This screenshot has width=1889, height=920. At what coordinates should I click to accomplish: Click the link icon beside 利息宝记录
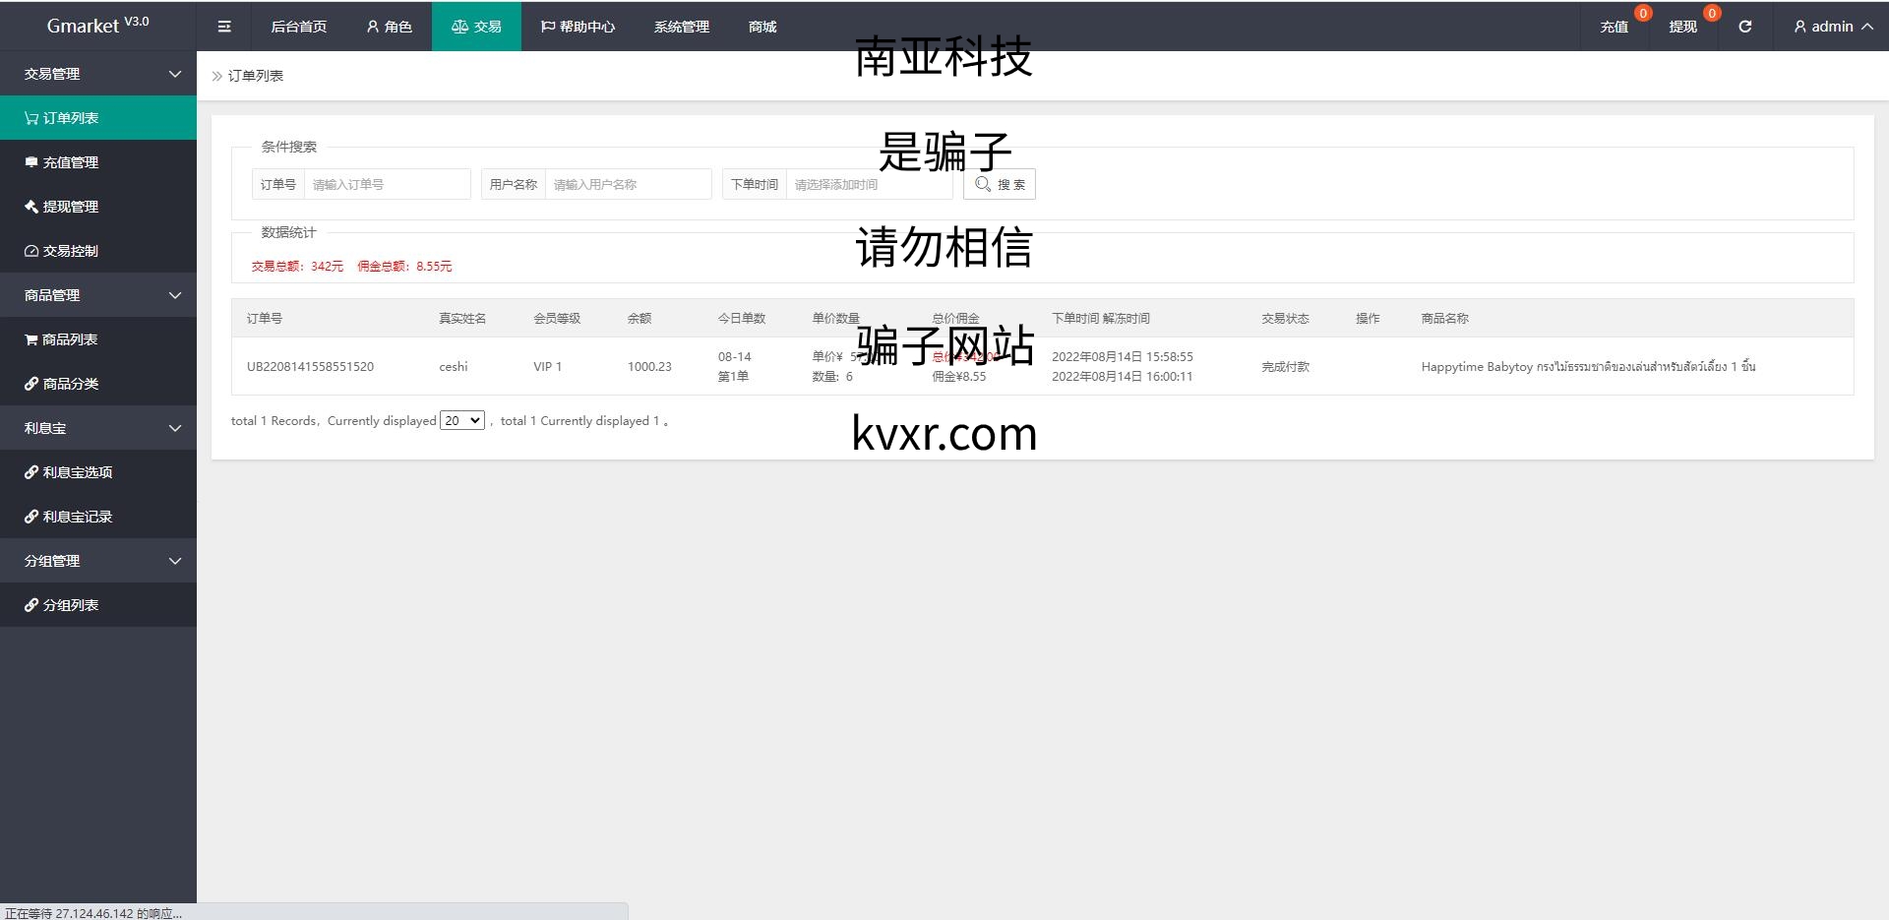31,517
